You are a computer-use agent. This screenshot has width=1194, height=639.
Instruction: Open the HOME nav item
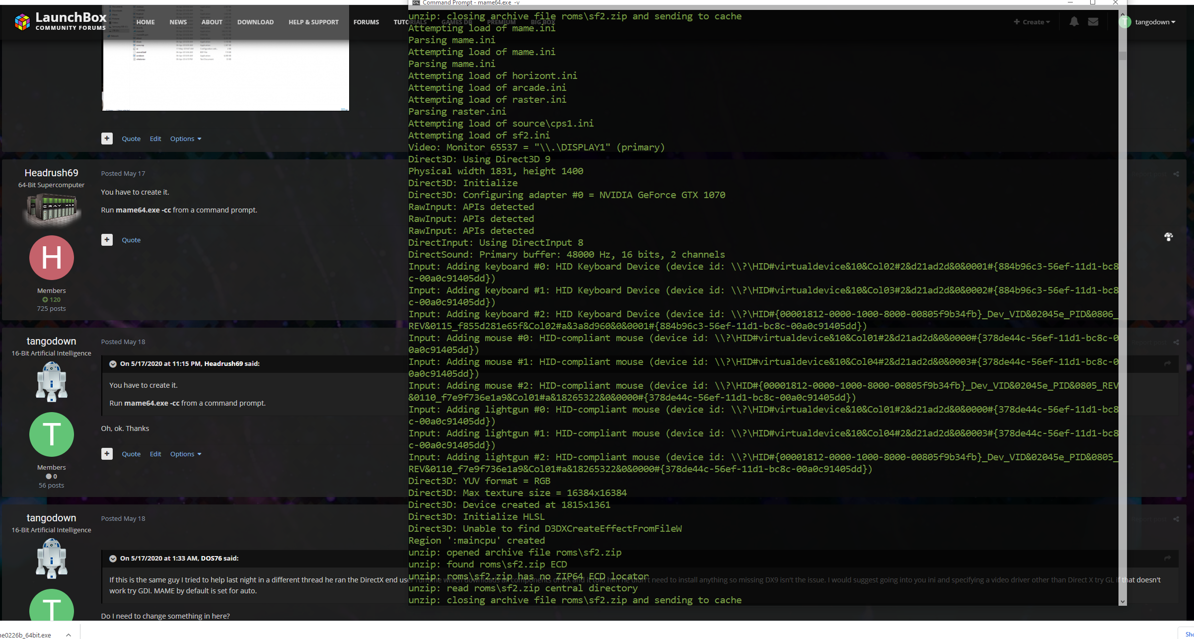point(146,22)
